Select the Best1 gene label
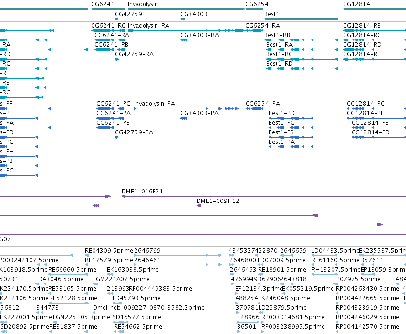The width and height of the screenshot is (406, 334). pos(271,14)
